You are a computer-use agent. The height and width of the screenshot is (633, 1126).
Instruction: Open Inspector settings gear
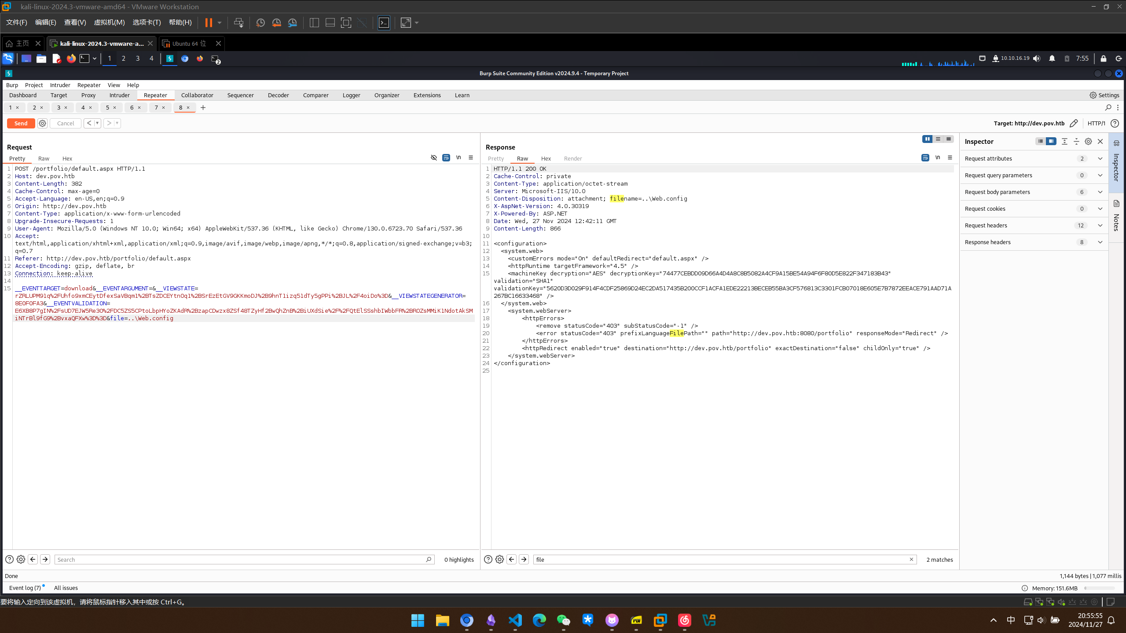[1088, 142]
